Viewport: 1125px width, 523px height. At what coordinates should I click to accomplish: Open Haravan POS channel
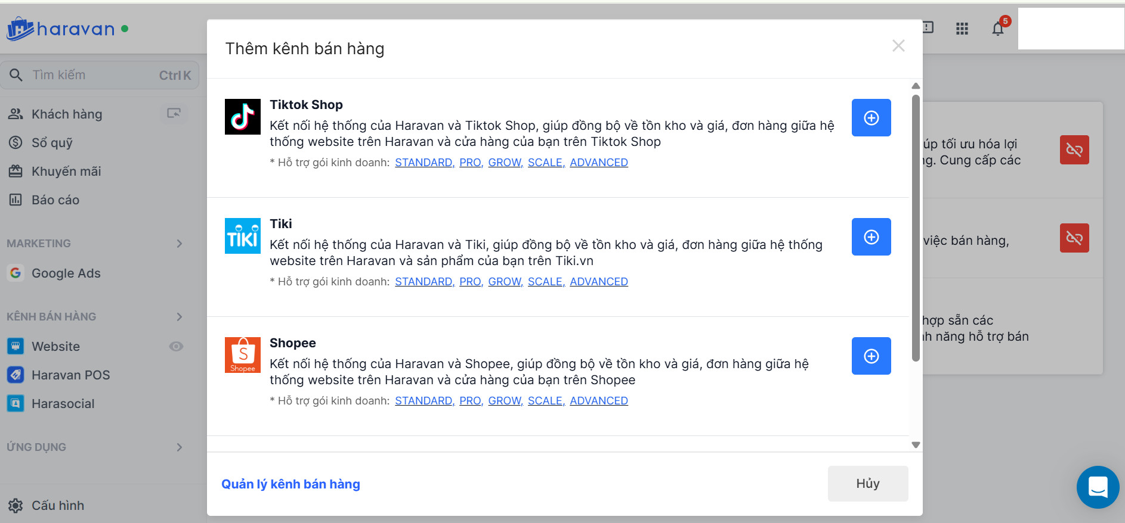point(71,375)
